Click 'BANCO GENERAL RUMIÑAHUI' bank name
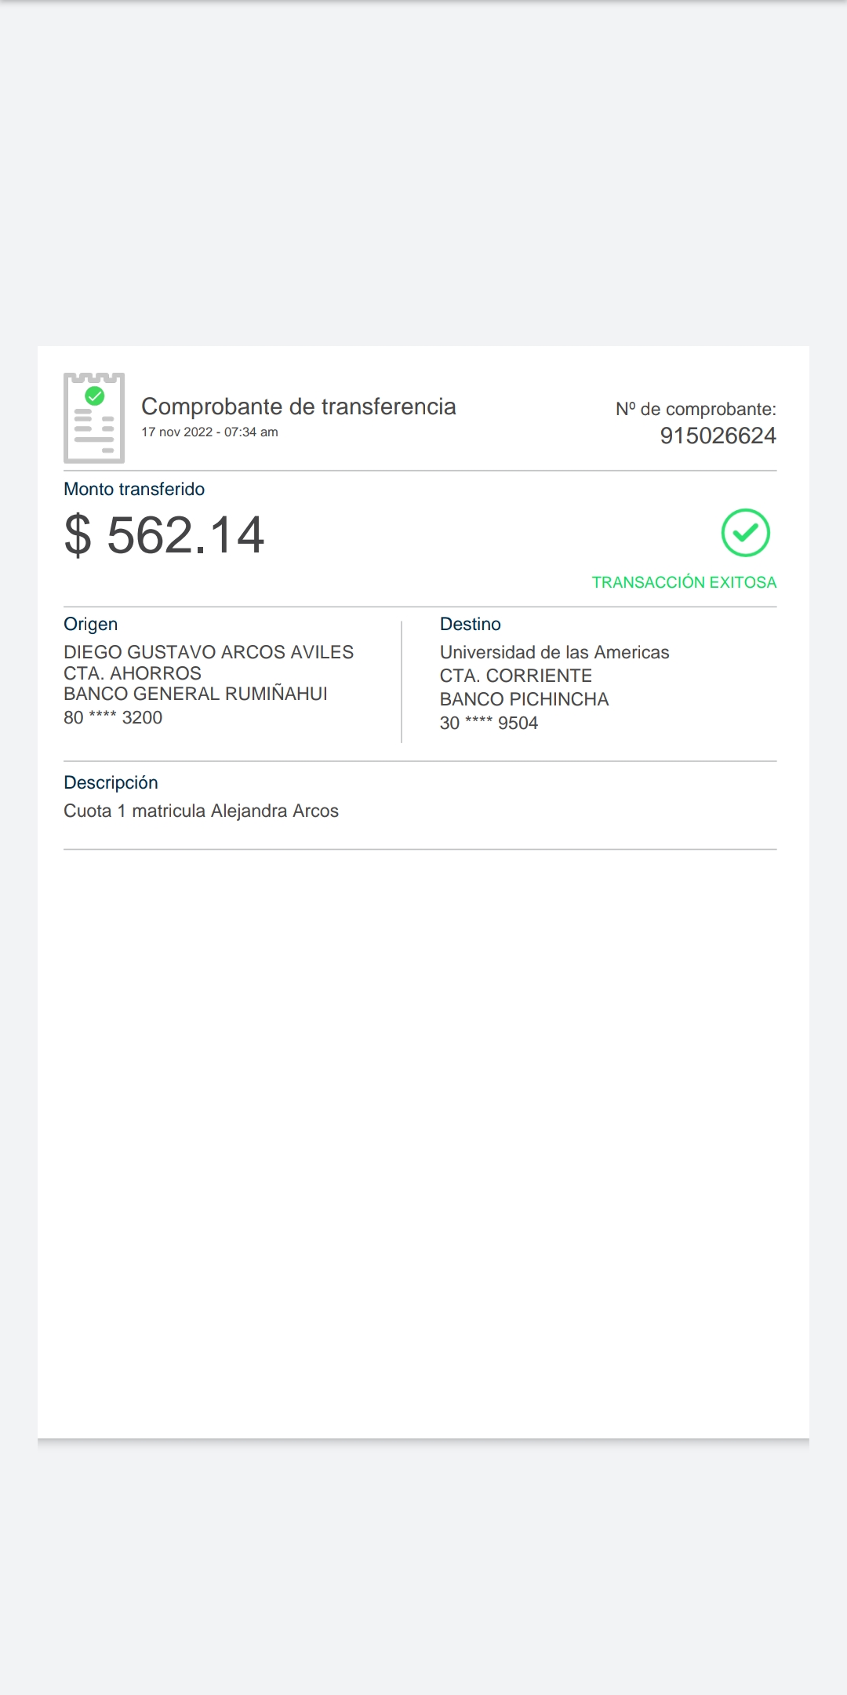 195,694
